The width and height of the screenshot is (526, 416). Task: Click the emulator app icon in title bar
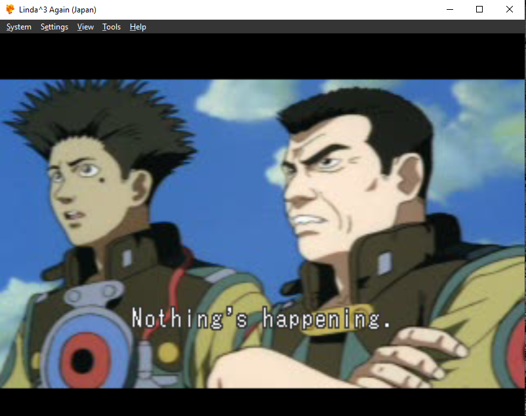[10, 9]
